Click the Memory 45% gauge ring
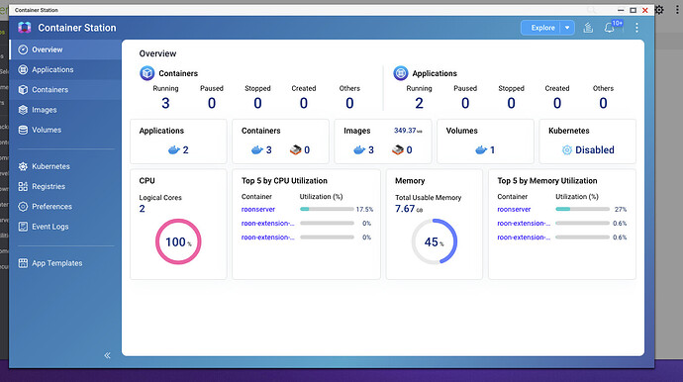The height and width of the screenshot is (382, 683). (435, 241)
